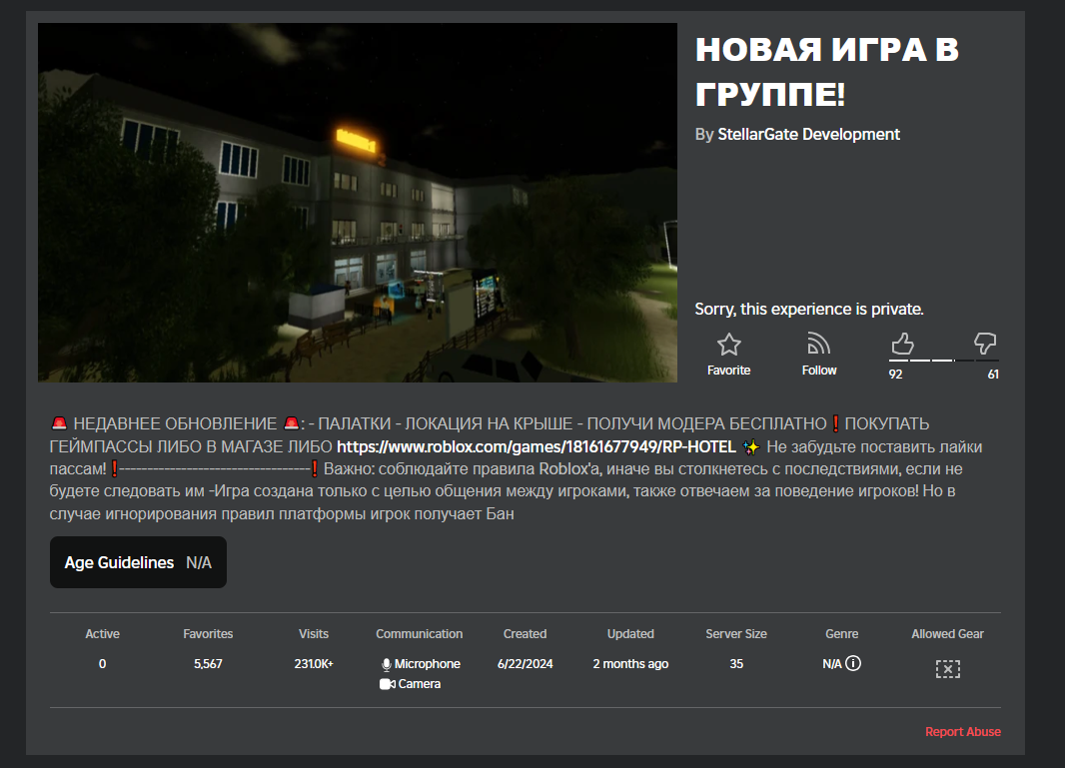
Task: Click the Allowed Gear crossed-box icon
Action: 947,668
